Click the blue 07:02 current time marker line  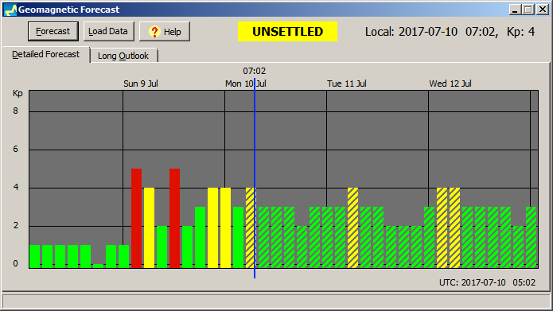click(x=255, y=178)
